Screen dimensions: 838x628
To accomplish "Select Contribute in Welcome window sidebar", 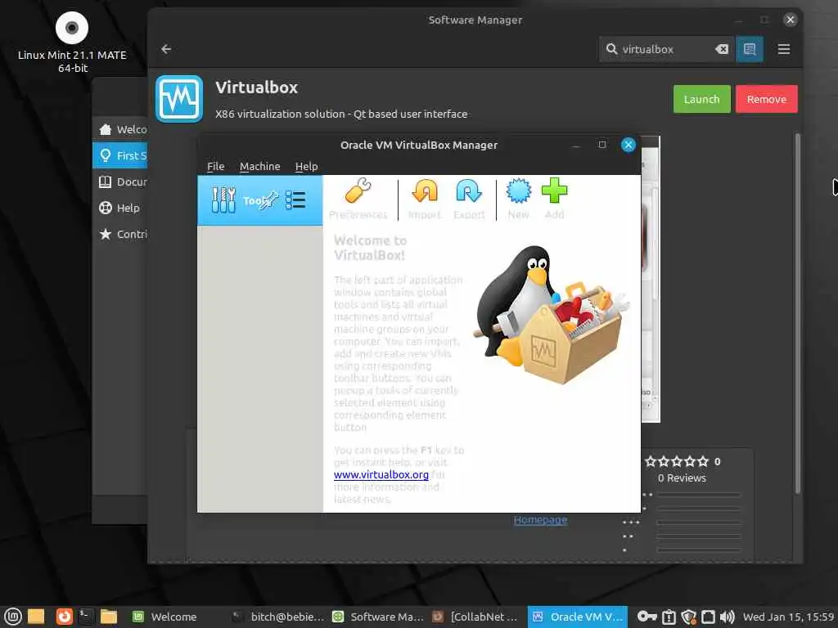I will (120, 234).
